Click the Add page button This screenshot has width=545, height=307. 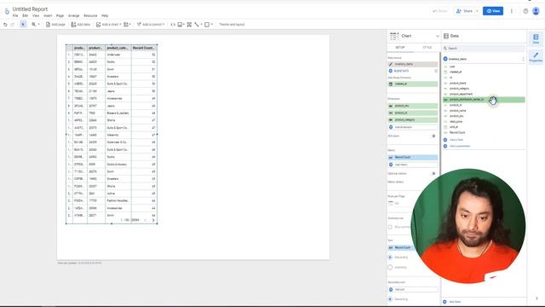click(55, 25)
